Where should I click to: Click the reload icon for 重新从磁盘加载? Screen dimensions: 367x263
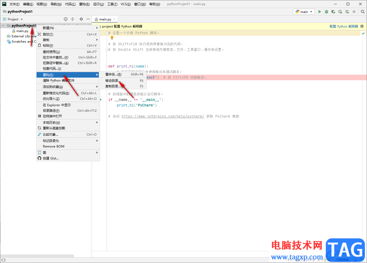click(x=39, y=128)
